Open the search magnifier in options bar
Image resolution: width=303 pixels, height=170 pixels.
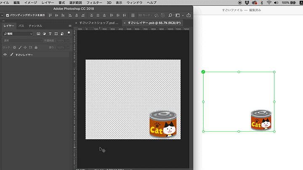tap(170, 15)
